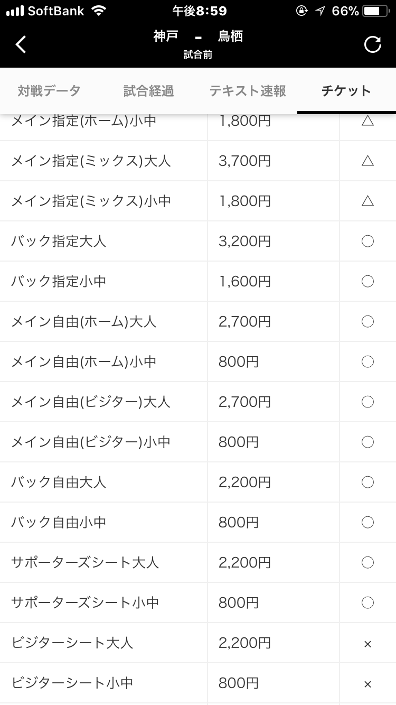Tap the × icon for ビジターシート小中
The height and width of the screenshot is (705, 396).
coord(367,684)
